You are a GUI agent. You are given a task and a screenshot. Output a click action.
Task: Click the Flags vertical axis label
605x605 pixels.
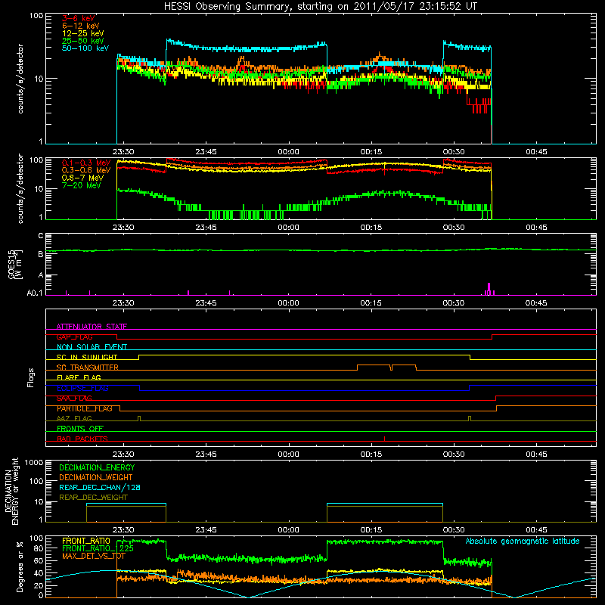tap(31, 377)
